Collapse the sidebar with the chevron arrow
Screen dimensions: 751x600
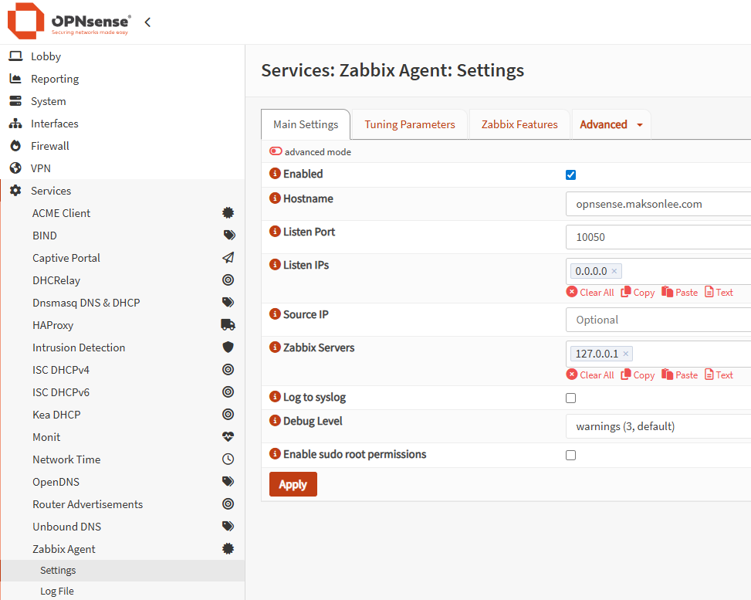[x=147, y=22]
